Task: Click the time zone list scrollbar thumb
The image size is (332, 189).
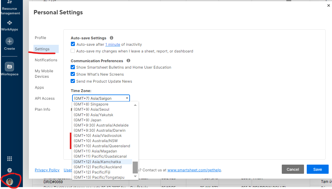Action: click(135, 167)
